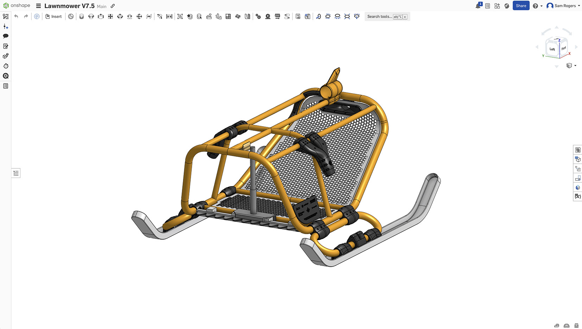Open the main hamburger document menu
This screenshot has height=329, width=582.
pos(38,6)
